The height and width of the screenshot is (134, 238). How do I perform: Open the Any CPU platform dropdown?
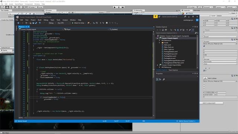[64, 23]
